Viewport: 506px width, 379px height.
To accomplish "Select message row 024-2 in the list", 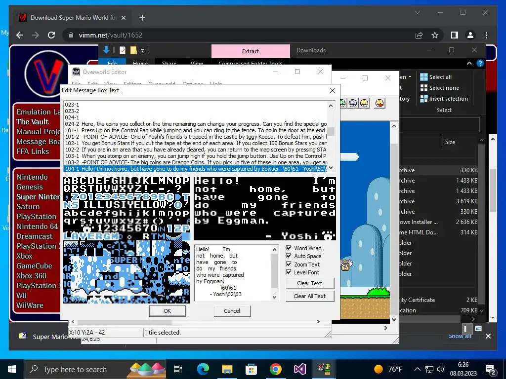I will coord(196,124).
